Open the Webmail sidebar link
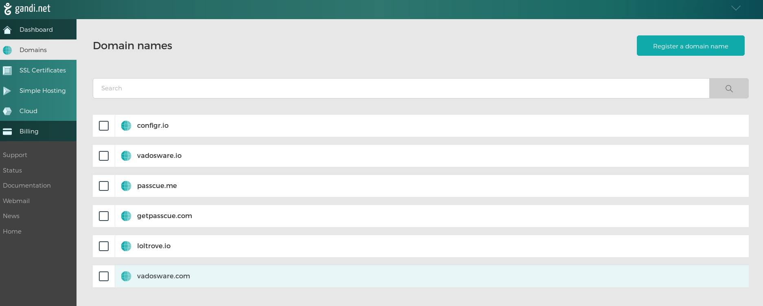763x306 pixels. [x=16, y=201]
